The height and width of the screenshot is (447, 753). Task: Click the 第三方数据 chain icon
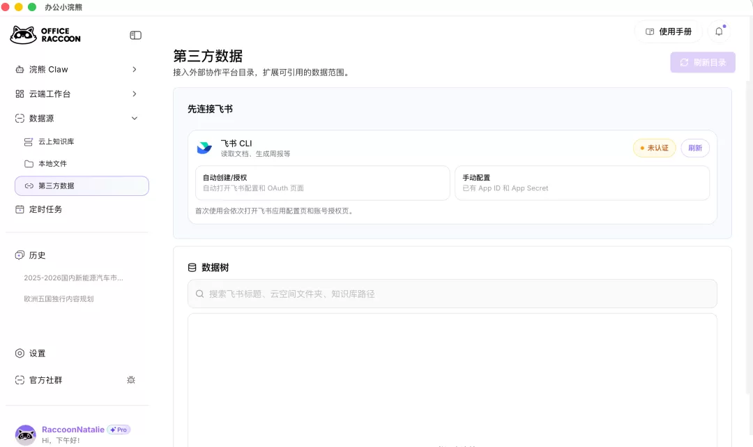(x=29, y=185)
